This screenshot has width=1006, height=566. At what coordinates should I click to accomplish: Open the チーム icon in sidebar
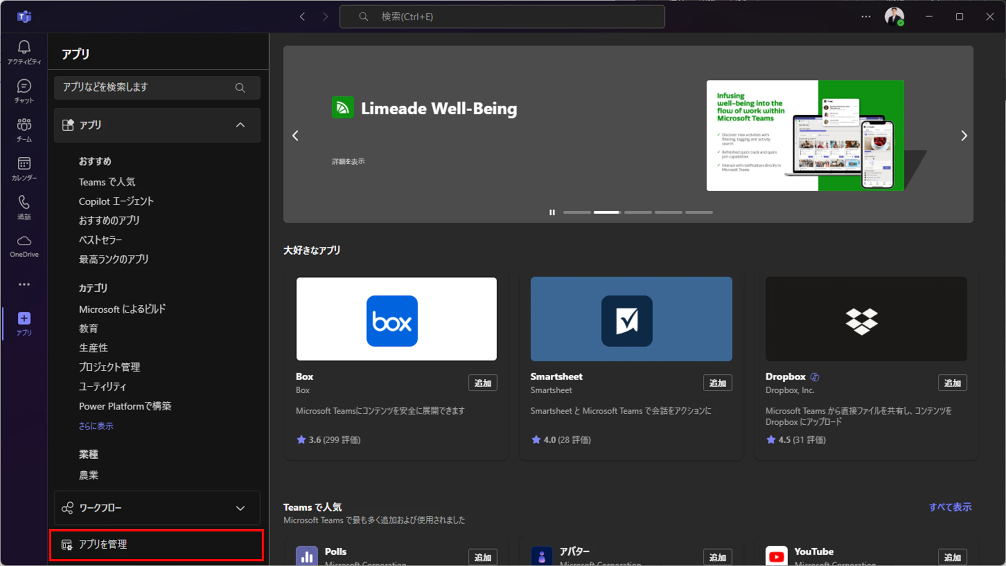[x=24, y=130]
